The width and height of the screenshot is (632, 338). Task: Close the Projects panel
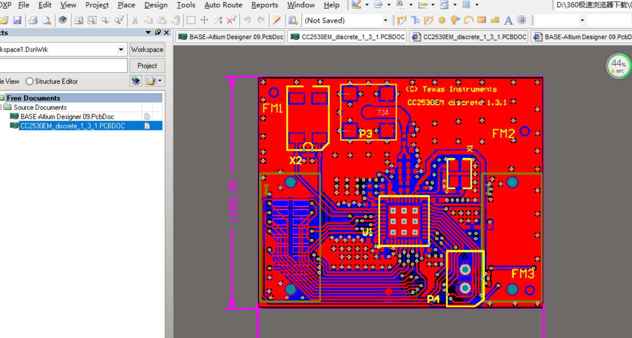pos(166,32)
